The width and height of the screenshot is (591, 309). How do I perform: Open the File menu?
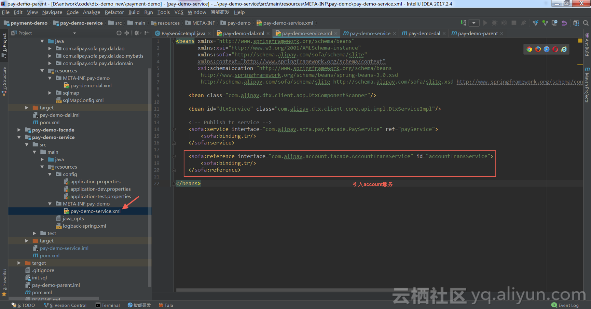[5, 12]
